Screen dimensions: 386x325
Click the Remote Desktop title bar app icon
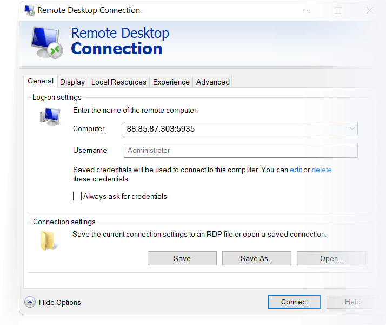pyautogui.click(x=29, y=10)
